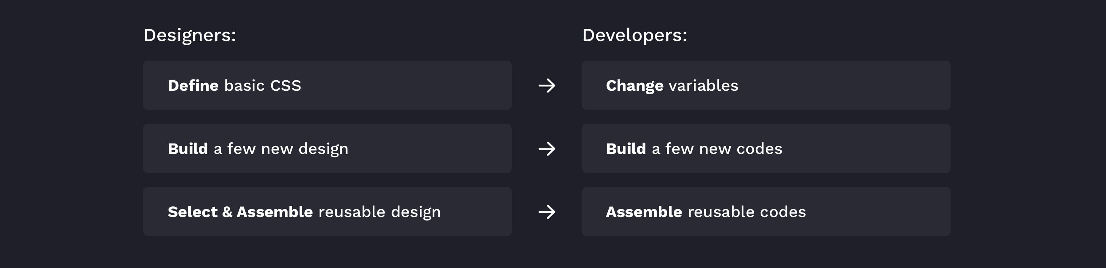Click the Developers: heading
The width and height of the screenshot is (1106, 268).
point(635,35)
